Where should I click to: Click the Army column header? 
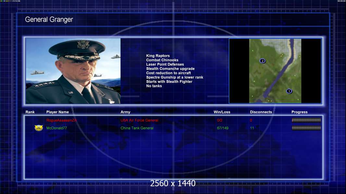click(125, 112)
